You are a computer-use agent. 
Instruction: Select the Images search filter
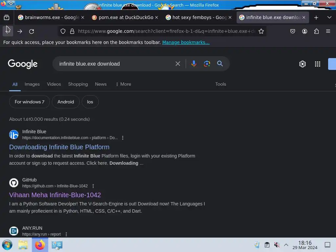[32, 84]
